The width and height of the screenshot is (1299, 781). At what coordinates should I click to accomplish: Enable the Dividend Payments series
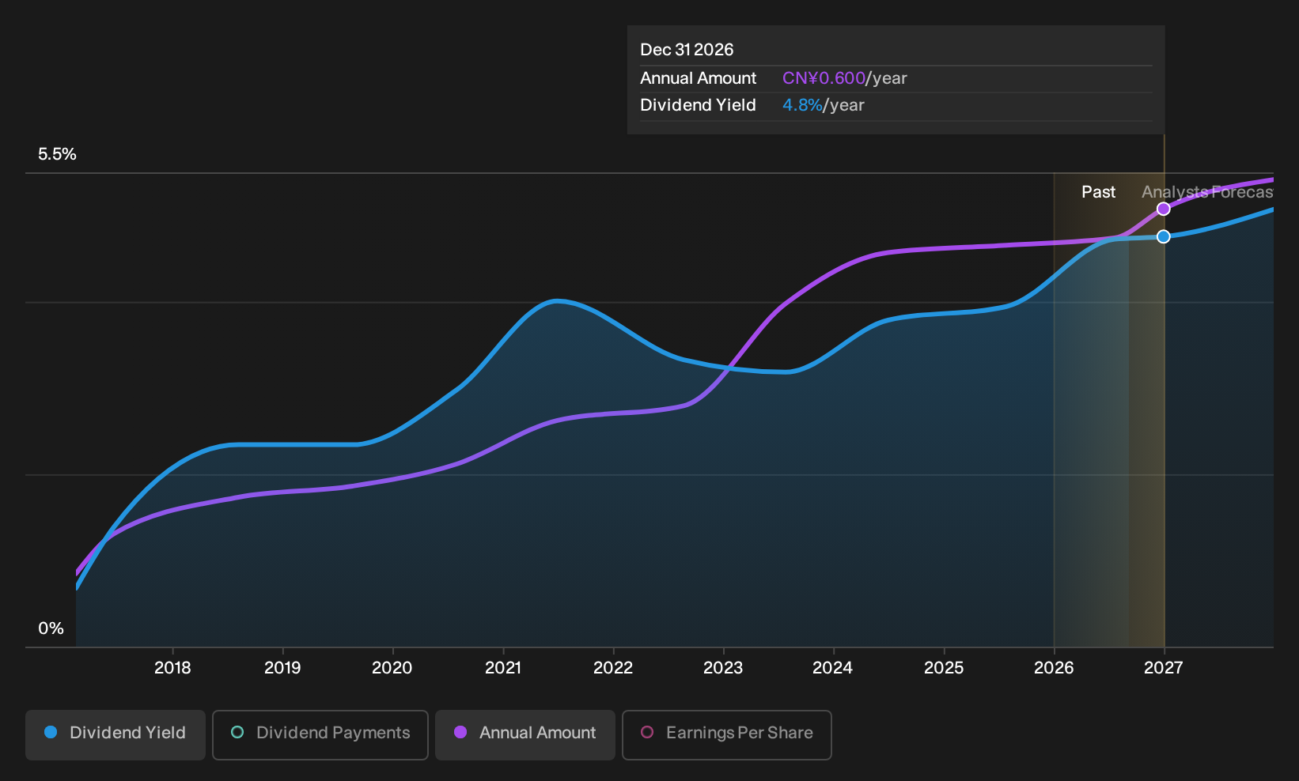[x=320, y=734]
